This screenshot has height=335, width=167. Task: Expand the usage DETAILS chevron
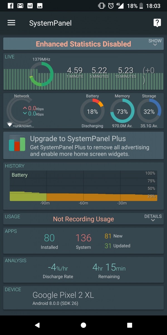153,218
